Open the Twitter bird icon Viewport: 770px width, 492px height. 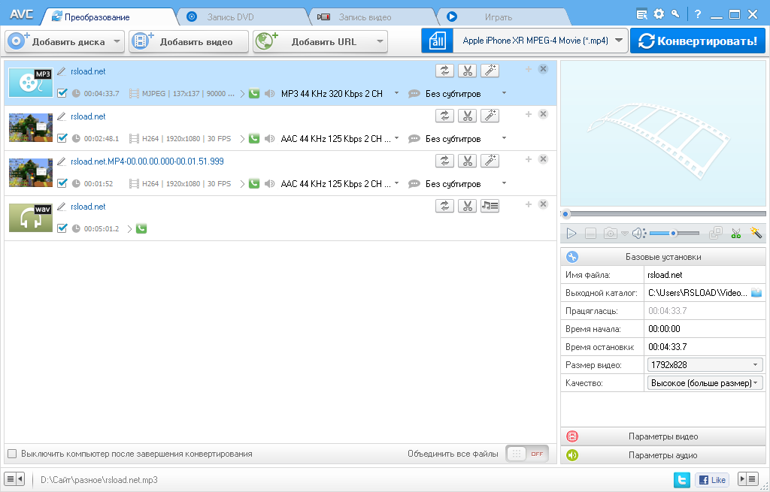(681, 480)
